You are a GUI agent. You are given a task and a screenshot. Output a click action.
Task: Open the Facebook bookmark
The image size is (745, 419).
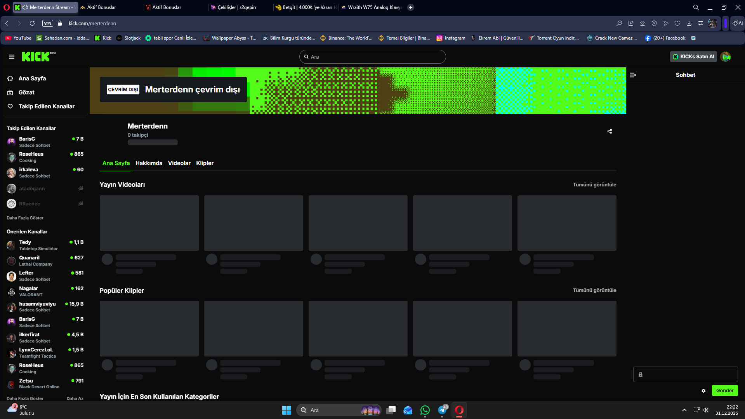[x=665, y=38]
